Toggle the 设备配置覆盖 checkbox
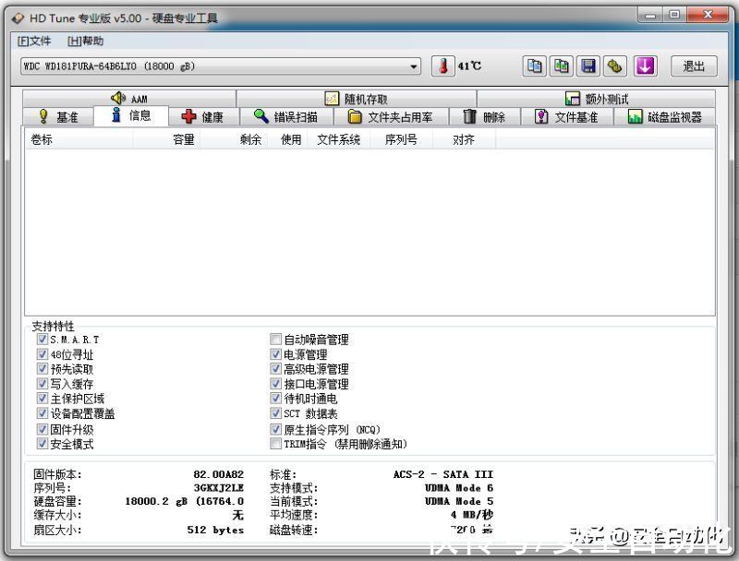Viewport: 739px width, 561px height. [42, 413]
